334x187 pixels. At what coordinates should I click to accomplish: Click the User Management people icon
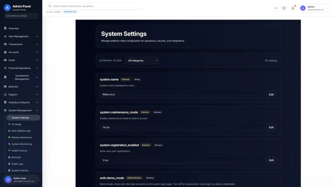5,36
